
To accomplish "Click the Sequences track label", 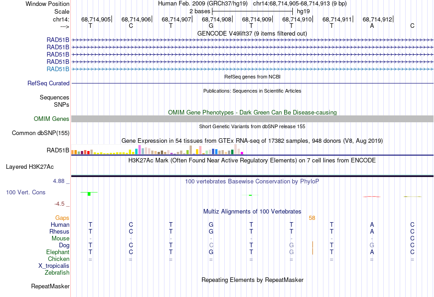I will pos(54,97).
